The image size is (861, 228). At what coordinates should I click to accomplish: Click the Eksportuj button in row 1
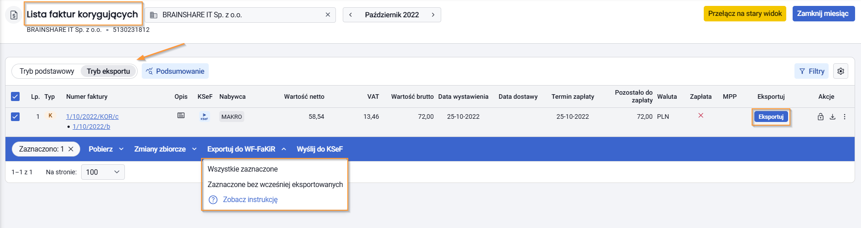pos(771,117)
